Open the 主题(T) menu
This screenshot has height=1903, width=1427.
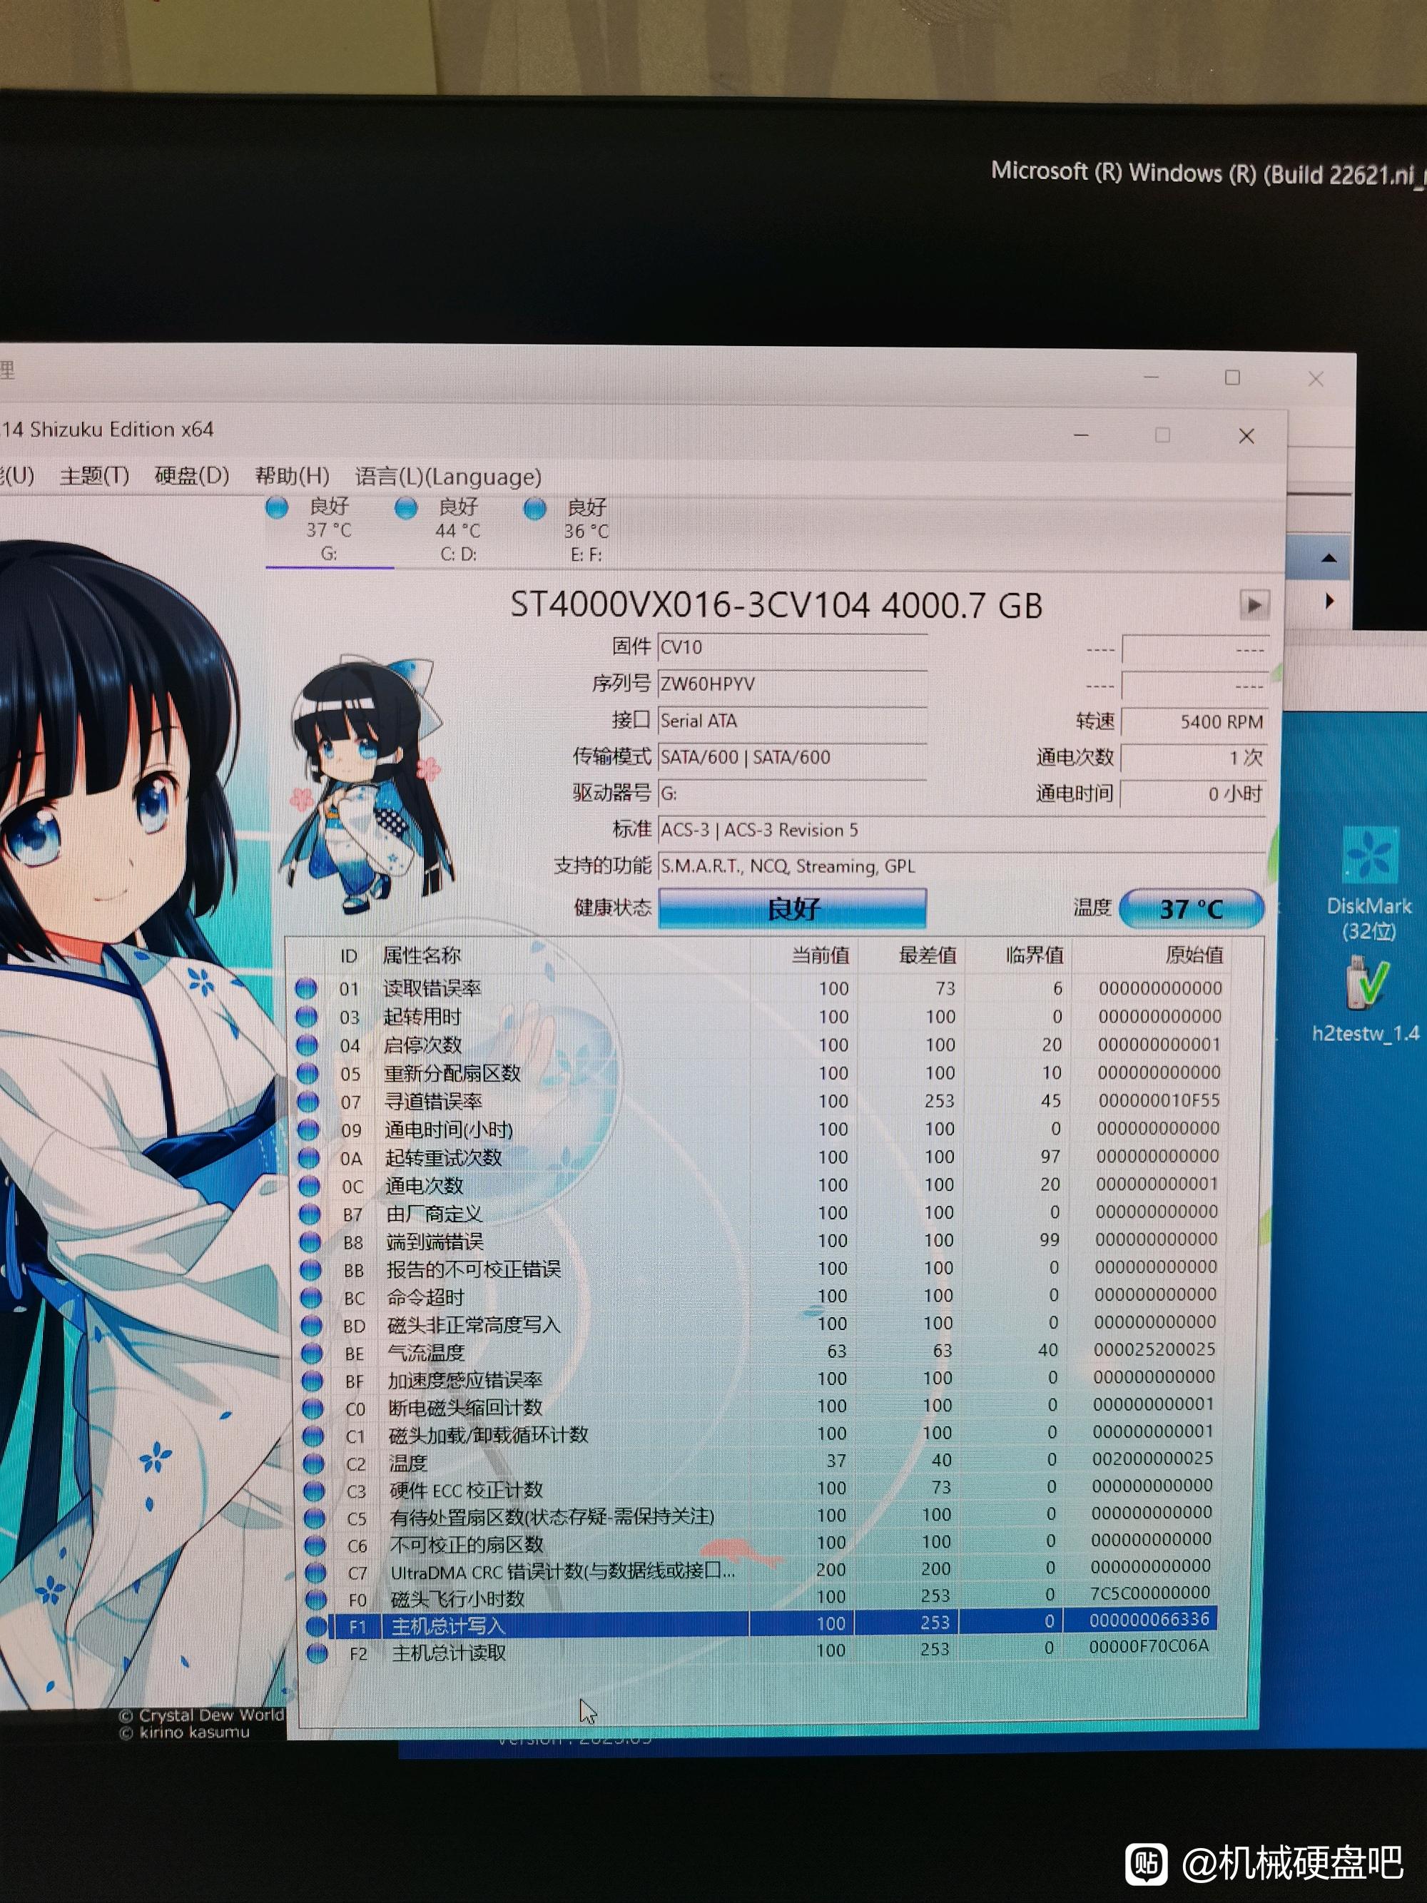coord(93,476)
